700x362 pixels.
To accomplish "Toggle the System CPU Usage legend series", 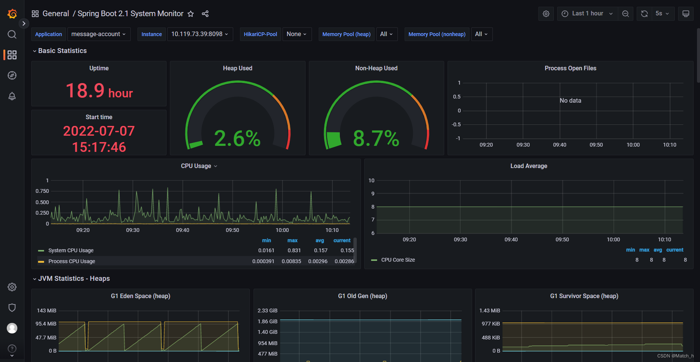I will pyautogui.click(x=71, y=250).
